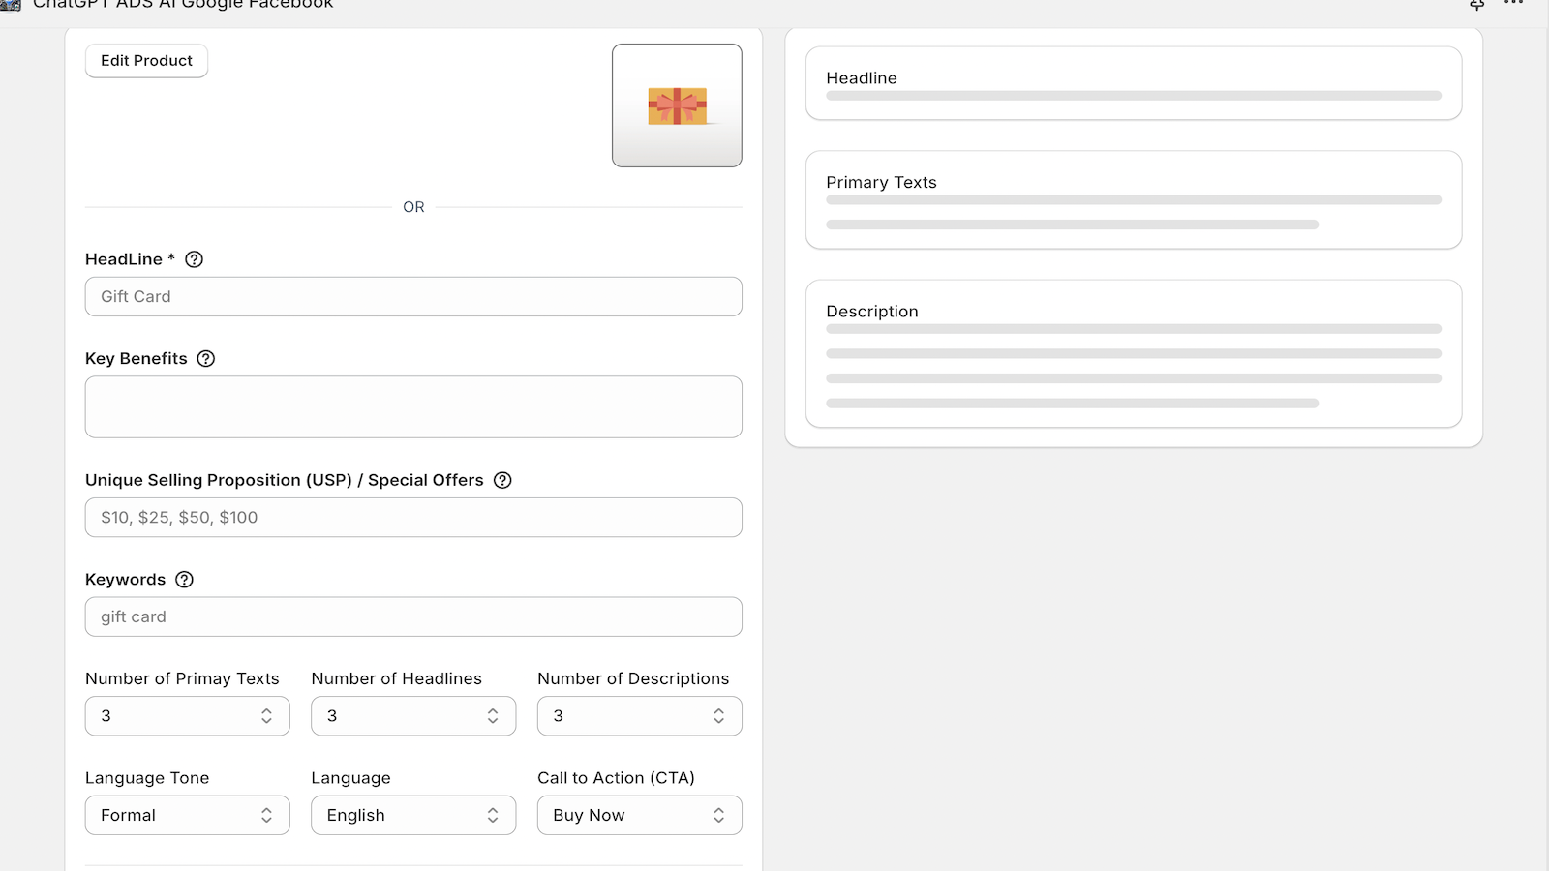The width and height of the screenshot is (1549, 871).
Task: Open the Number of Primay Texts dropdown
Action: 187,716
